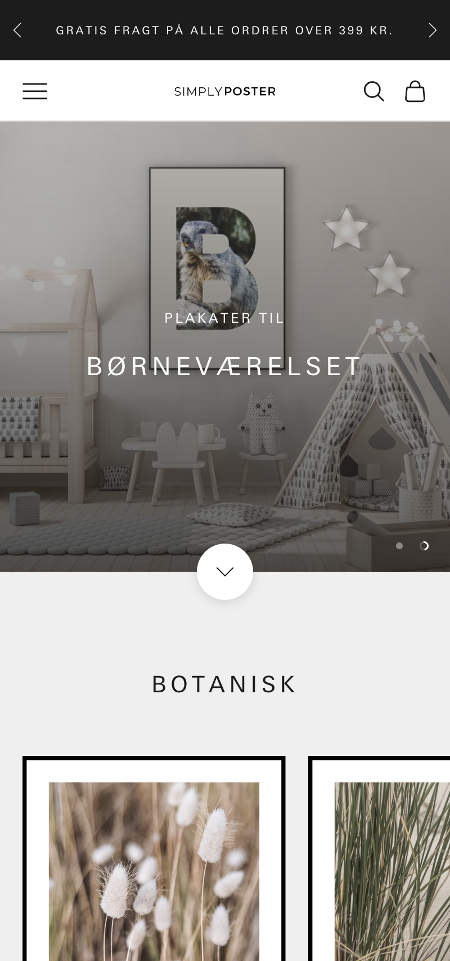The image size is (450, 961).
Task: Open the green beach grass poster
Action: (x=380, y=859)
